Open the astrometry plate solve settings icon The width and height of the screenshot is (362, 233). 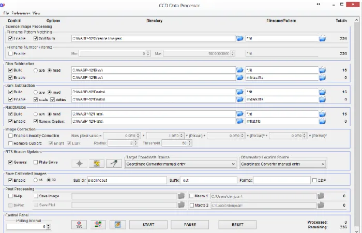[114, 164]
